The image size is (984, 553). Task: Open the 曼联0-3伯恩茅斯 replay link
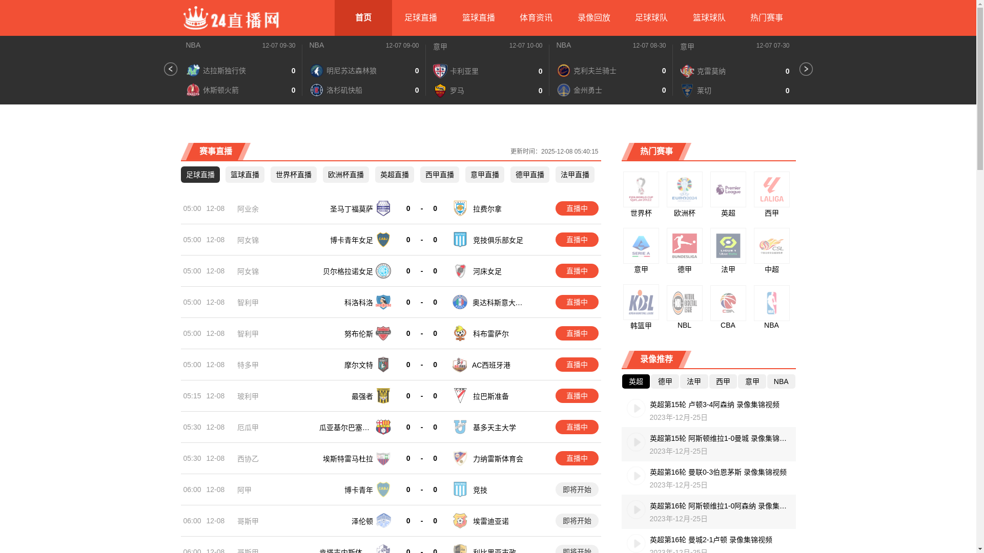[717, 472]
